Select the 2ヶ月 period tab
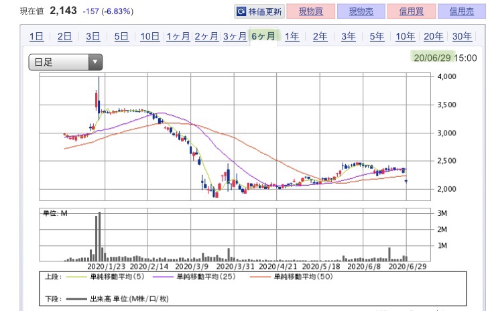Screen dimensions: 490x311 pos(206,37)
